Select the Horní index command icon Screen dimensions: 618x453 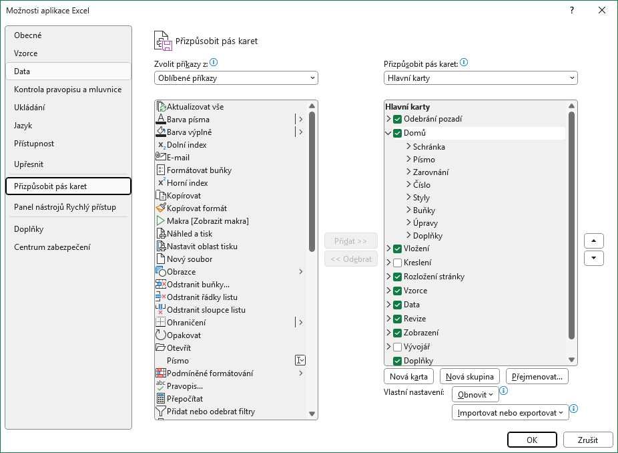[x=160, y=182]
